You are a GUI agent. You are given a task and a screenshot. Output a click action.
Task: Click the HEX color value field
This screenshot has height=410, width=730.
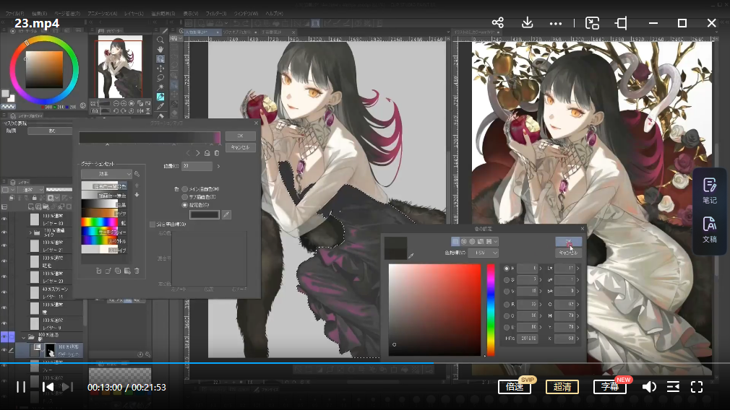point(528,339)
